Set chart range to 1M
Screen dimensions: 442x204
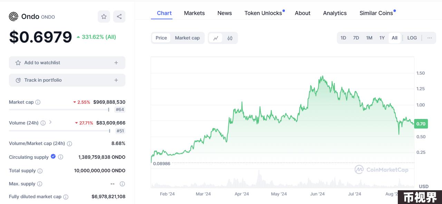[369, 38]
